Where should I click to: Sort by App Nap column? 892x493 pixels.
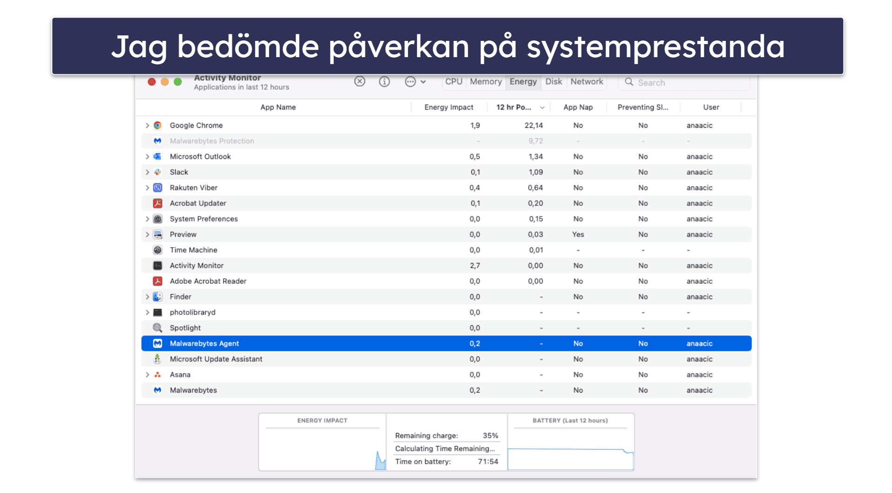[x=578, y=107]
